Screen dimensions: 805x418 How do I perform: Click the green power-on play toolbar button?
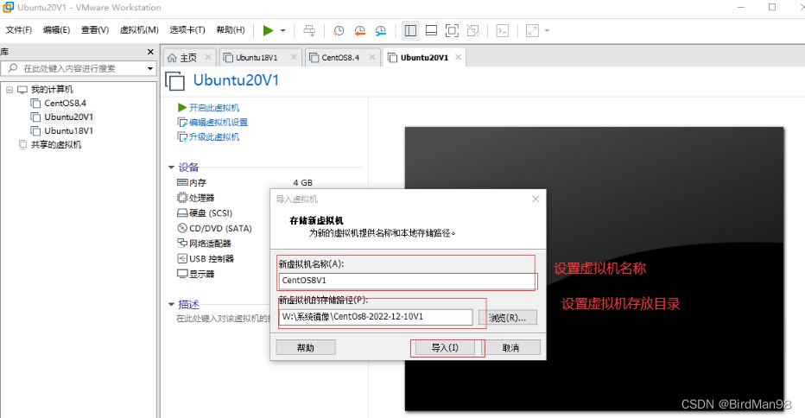tap(268, 31)
